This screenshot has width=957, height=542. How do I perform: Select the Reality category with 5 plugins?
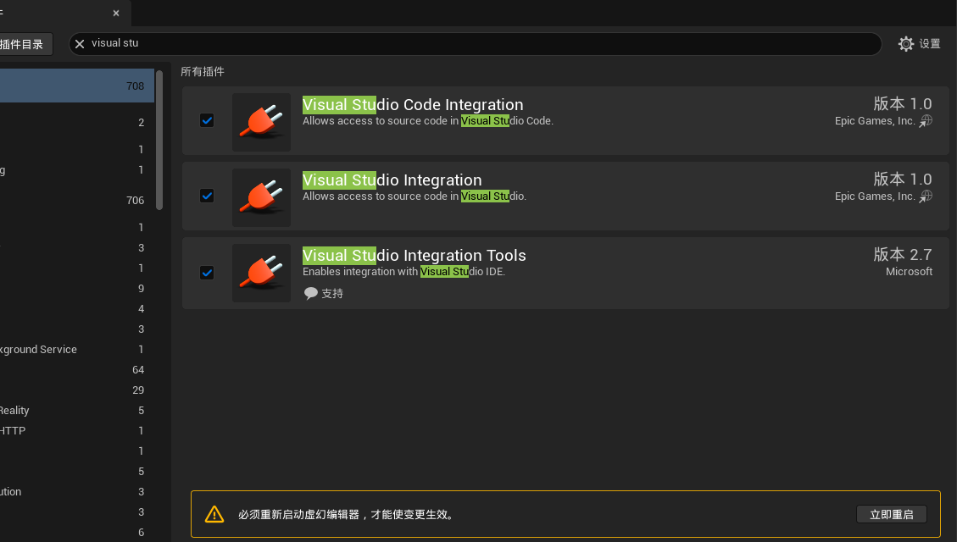coord(77,410)
